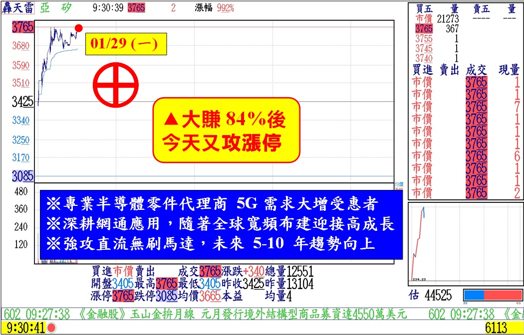Viewport: 524px width, 335px height.
Task: Click the blue and red buy/sell ratio bar
Action: click(x=492, y=295)
